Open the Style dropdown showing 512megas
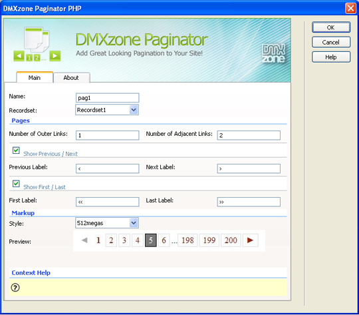The width and height of the screenshot is (359, 315). click(107, 223)
